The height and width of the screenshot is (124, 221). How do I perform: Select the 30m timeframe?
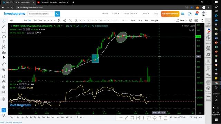coord(40,21)
